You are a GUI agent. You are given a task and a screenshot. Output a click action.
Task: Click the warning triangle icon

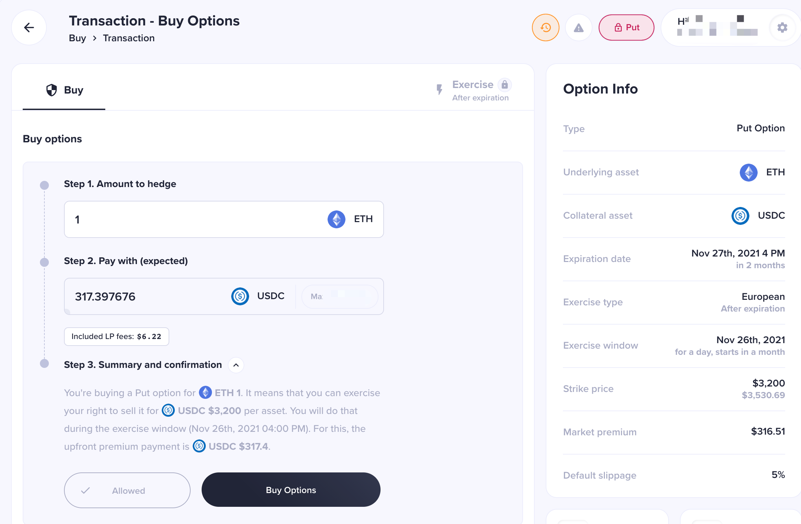point(579,28)
